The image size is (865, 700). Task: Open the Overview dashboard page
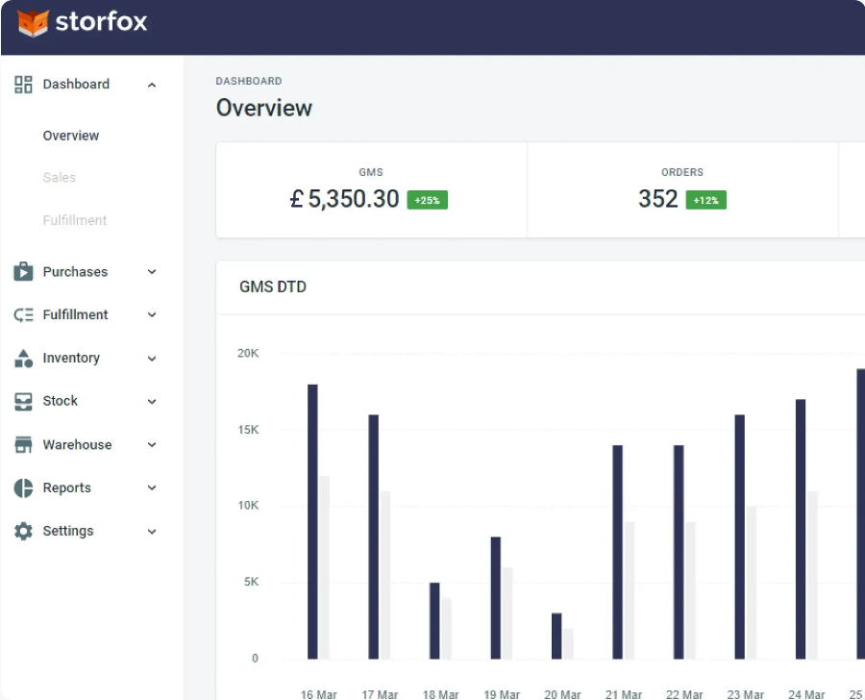pos(71,136)
